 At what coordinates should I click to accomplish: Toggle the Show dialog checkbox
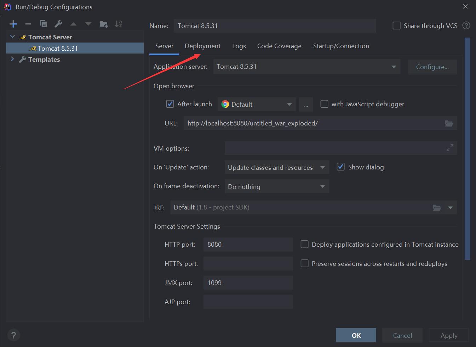pyautogui.click(x=340, y=167)
